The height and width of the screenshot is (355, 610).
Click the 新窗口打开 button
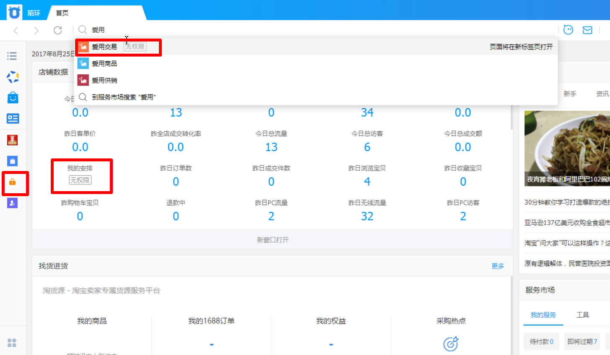tap(273, 240)
